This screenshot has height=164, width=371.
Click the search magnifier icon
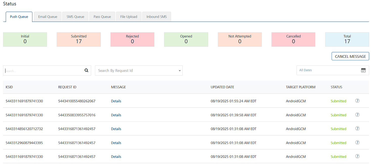(86, 71)
